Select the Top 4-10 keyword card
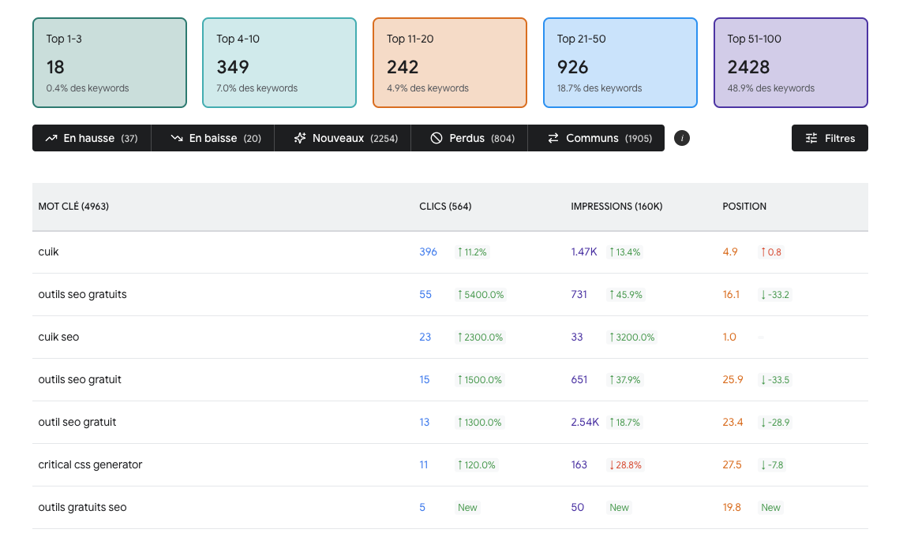The height and width of the screenshot is (533, 903). tap(279, 62)
